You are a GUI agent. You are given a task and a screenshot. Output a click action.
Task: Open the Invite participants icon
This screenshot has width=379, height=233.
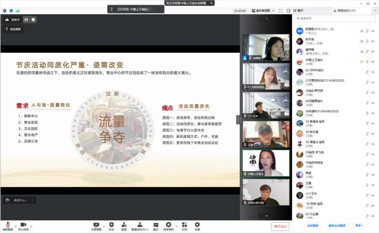click(124, 225)
